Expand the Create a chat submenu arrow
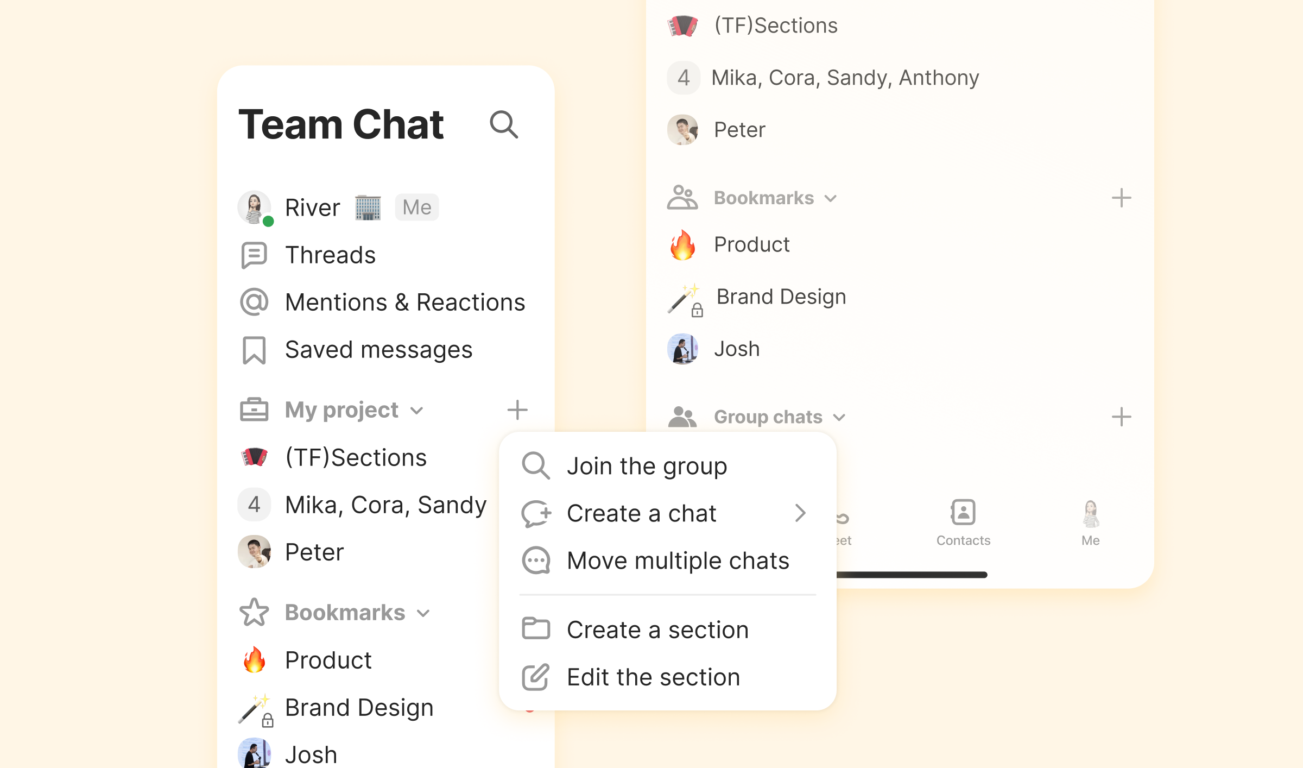The width and height of the screenshot is (1303, 768). point(800,513)
